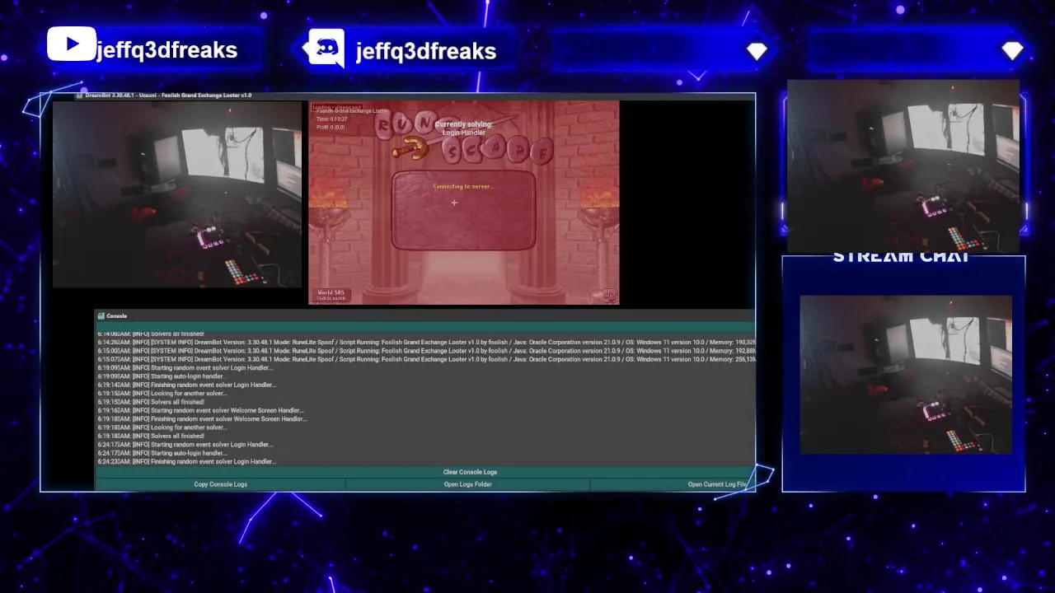This screenshot has width=1055, height=593.
Task: Select the 6:24:23 Finishing Login Handler line
Action: point(187,461)
